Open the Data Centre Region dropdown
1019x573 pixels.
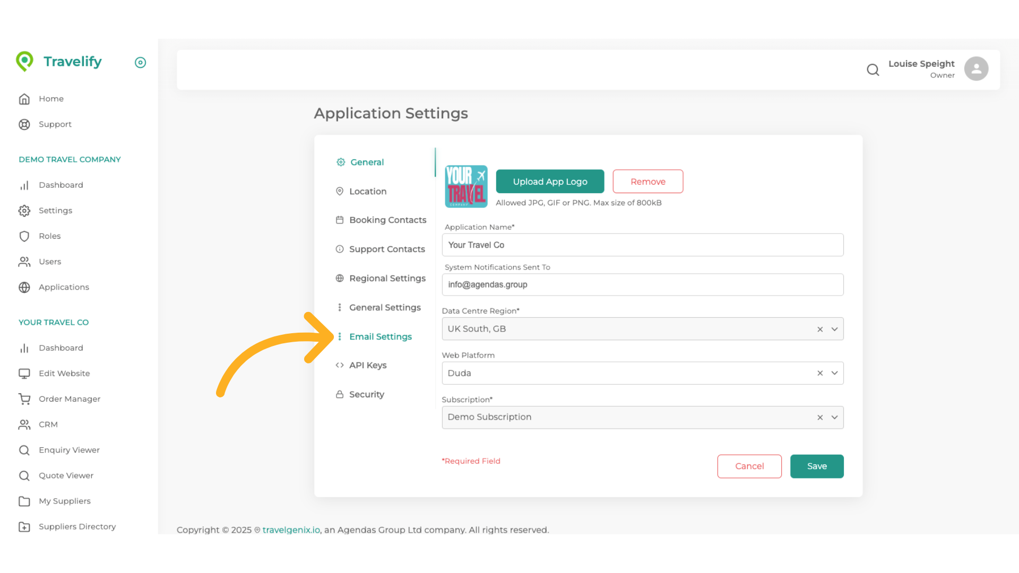(x=834, y=329)
